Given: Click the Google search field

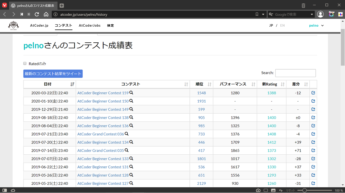Looking at the screenshot, I should click(292, 14).
